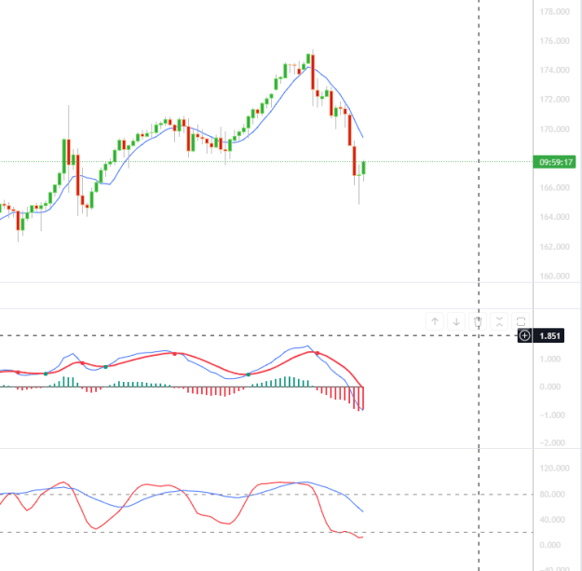The height and width of the screenshot is (571, 582).
Task: Click the last green candlestick
Action: coord(364,168)
